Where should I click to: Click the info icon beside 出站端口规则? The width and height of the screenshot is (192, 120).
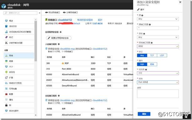[x=59, y=96]
